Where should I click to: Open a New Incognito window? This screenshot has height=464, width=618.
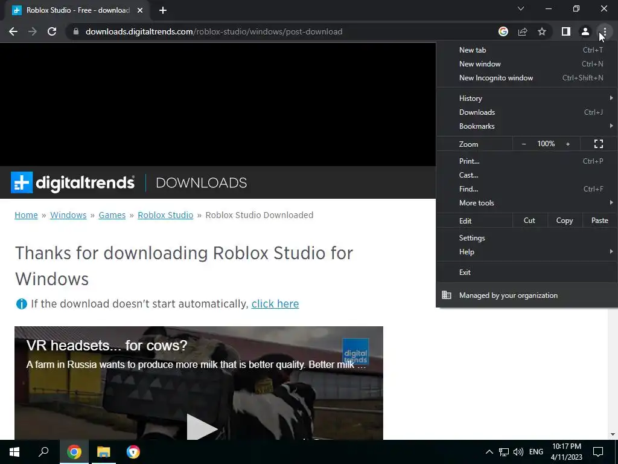point(527,78)
